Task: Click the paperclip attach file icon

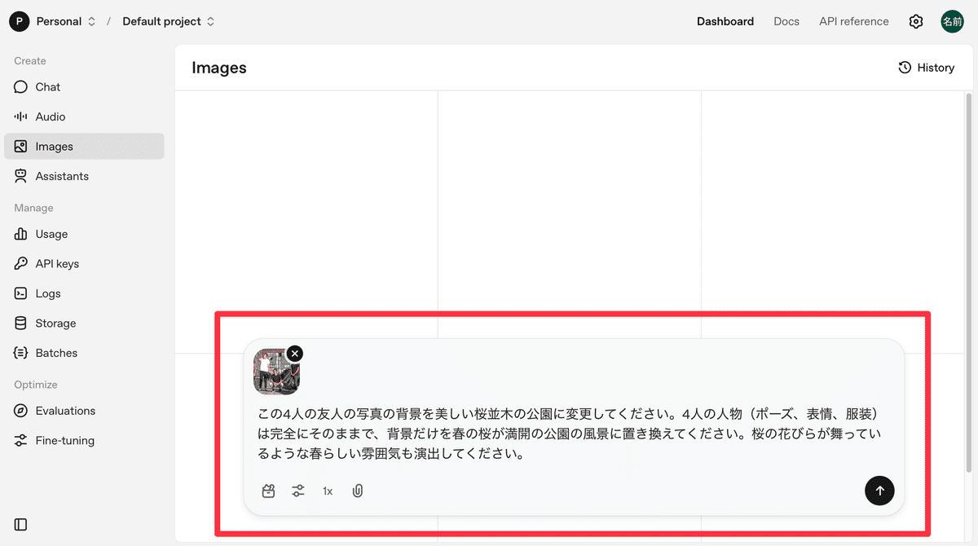Action: (357, 491)
